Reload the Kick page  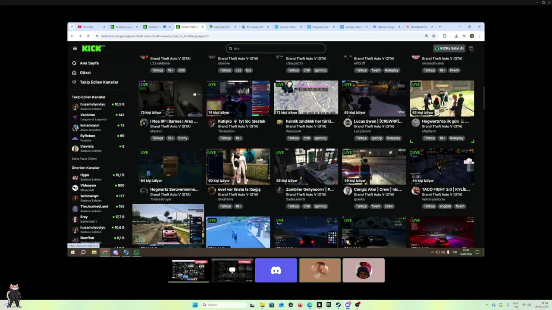[x=88, y=36]
